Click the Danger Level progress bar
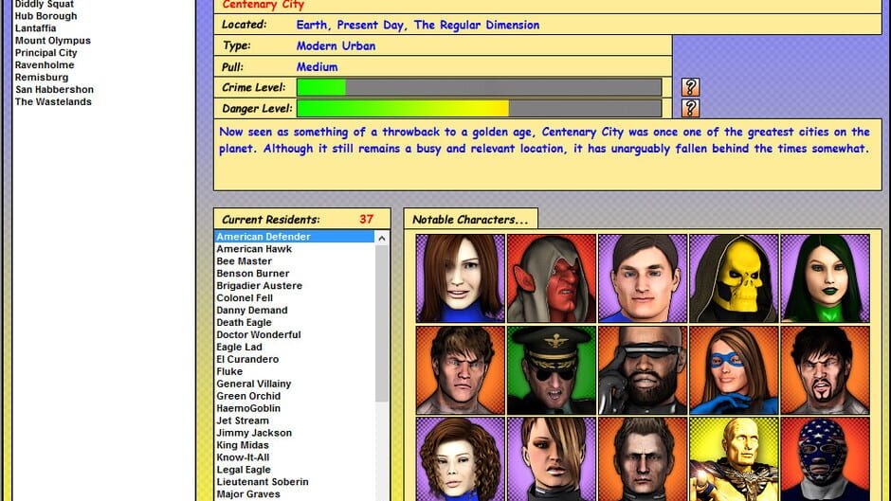The image size is (891, 501). (x=479, y=108)
